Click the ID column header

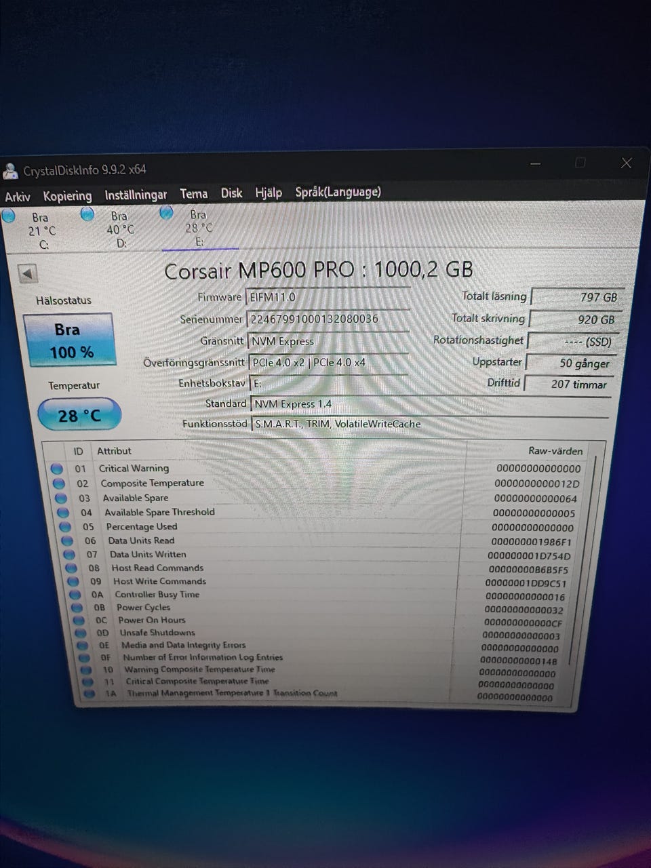pyautogui.click(x=79, y=451)
